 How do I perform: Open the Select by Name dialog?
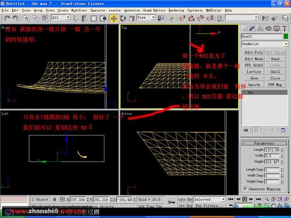pos(84,18)
